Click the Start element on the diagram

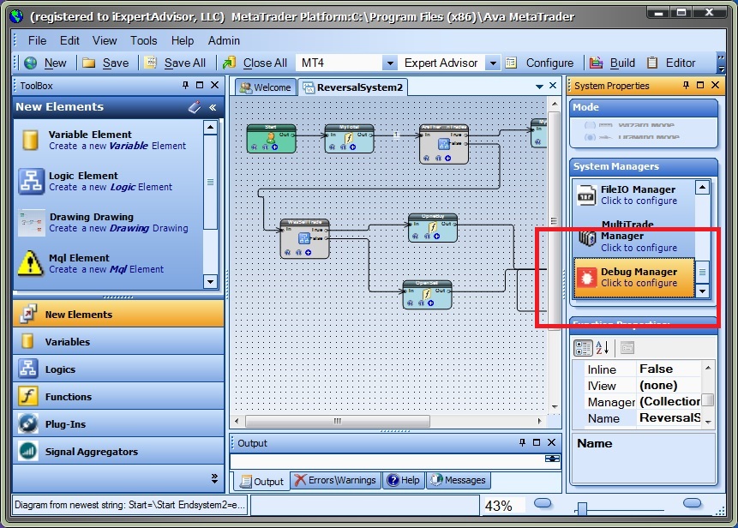(x=272, y=138)
